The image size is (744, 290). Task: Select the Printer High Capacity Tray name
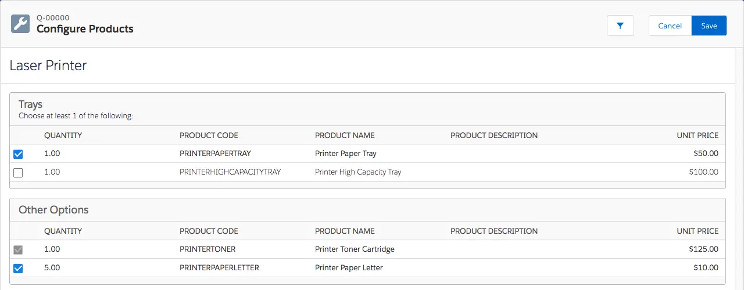click(x=358, y=172)
